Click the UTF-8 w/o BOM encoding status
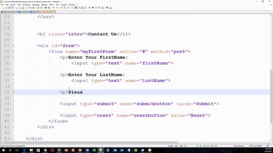This screenshot has width=273, height=153. point(255,146)
